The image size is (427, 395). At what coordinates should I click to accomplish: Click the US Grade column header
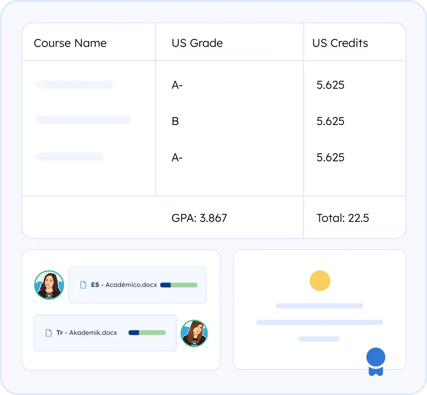[x=197, y=43]
